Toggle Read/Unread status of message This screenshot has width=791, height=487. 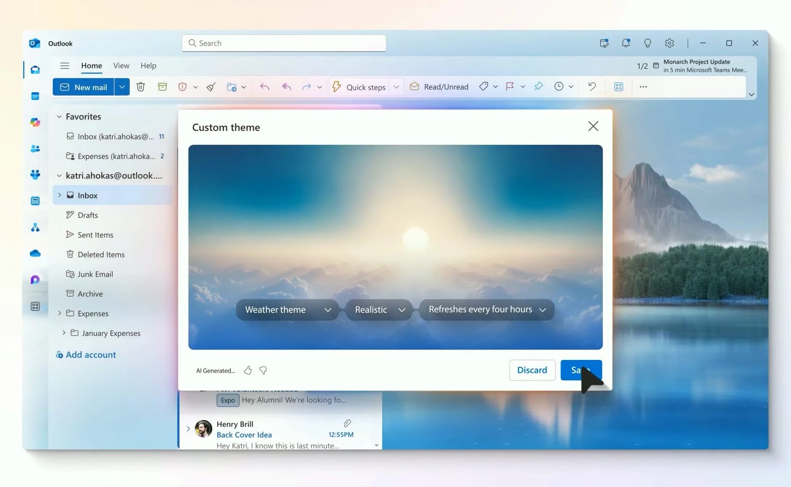point(439,87)
